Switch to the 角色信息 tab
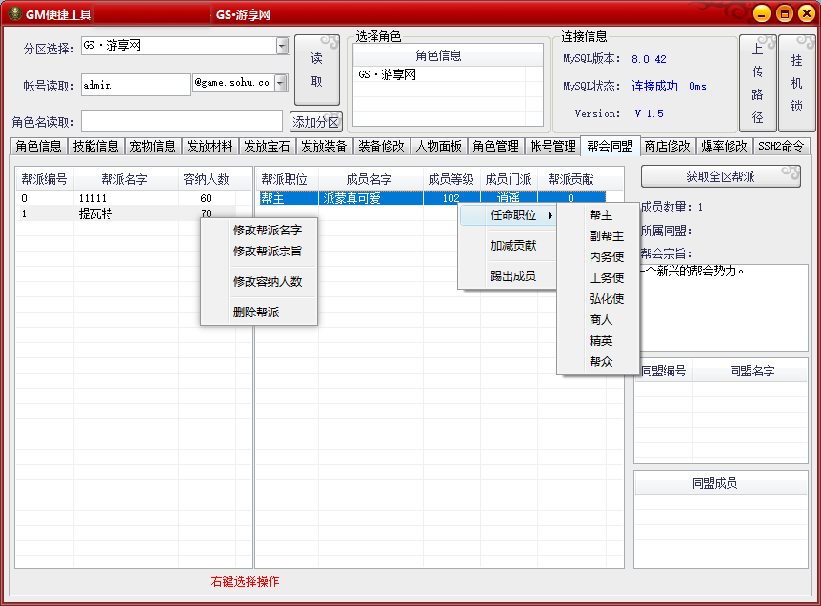821x606 pixels. pyautogui.click(x=38, y=147)
